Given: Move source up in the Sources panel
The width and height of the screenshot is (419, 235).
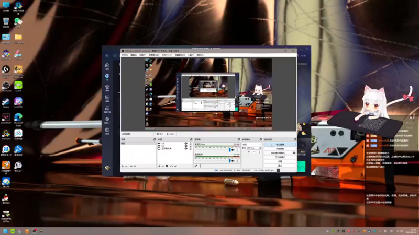Looking at the screenshot, I should [x=172, y=166].
